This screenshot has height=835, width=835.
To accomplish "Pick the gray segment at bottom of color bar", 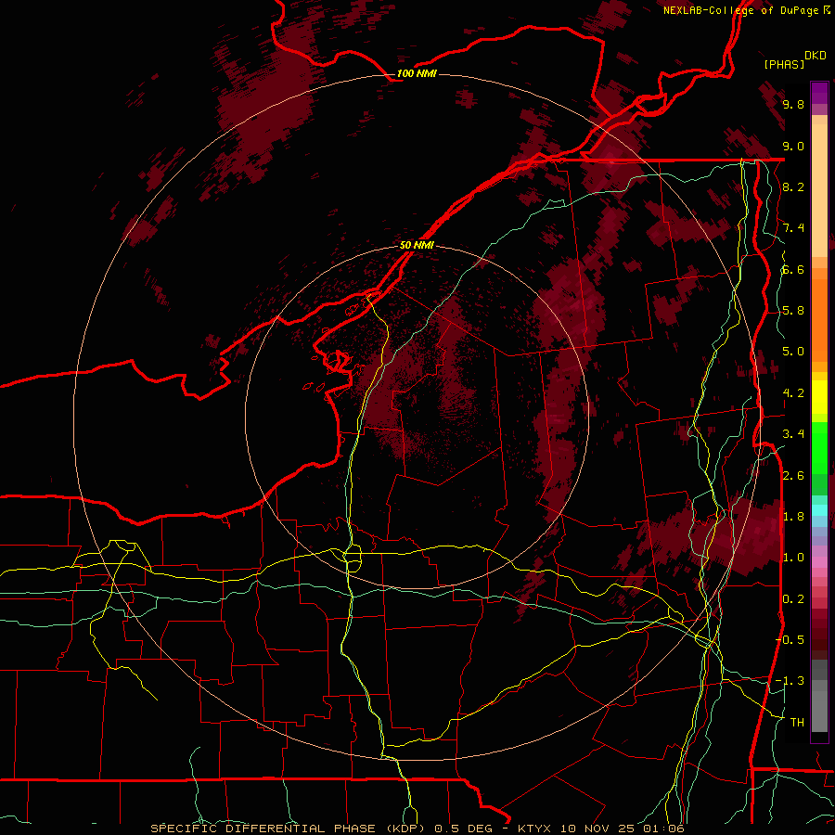I will point(819,708).
